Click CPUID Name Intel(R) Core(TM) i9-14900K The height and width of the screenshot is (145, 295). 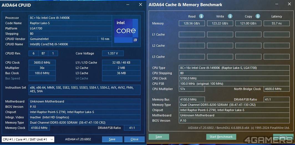(x=70, y=44)
